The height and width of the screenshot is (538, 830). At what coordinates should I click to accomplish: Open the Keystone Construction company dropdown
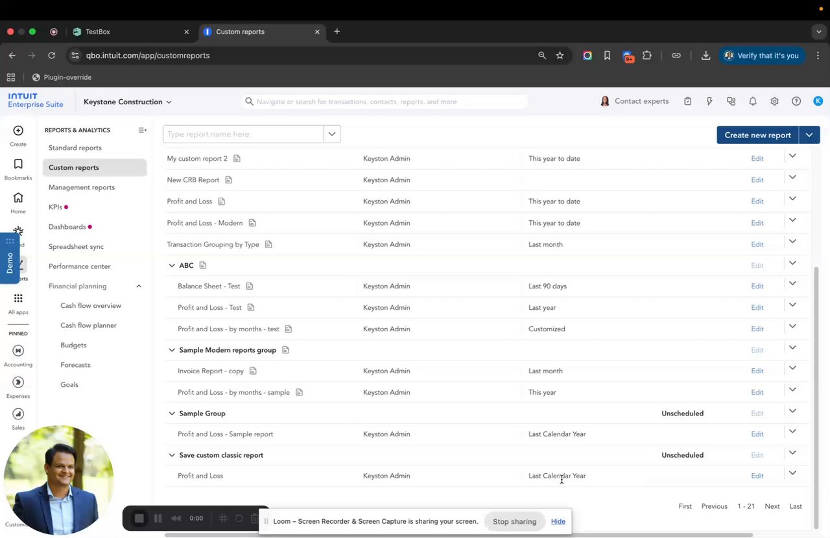pyautogui.click(x=128, y=102)
